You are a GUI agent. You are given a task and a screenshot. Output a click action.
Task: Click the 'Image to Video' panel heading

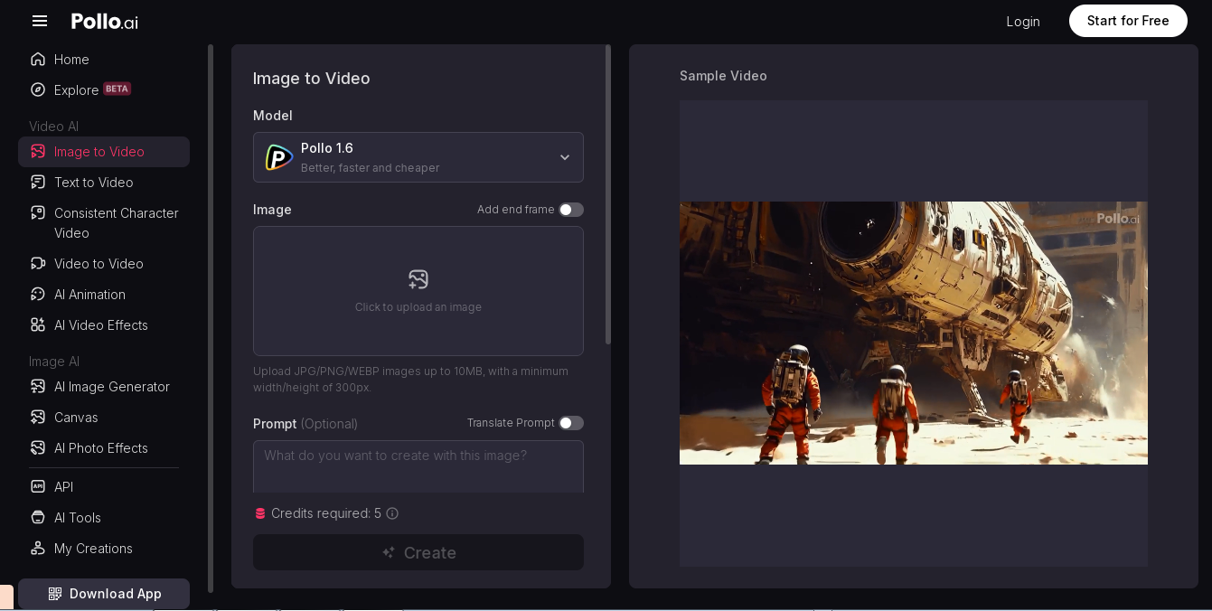[312, 79]
